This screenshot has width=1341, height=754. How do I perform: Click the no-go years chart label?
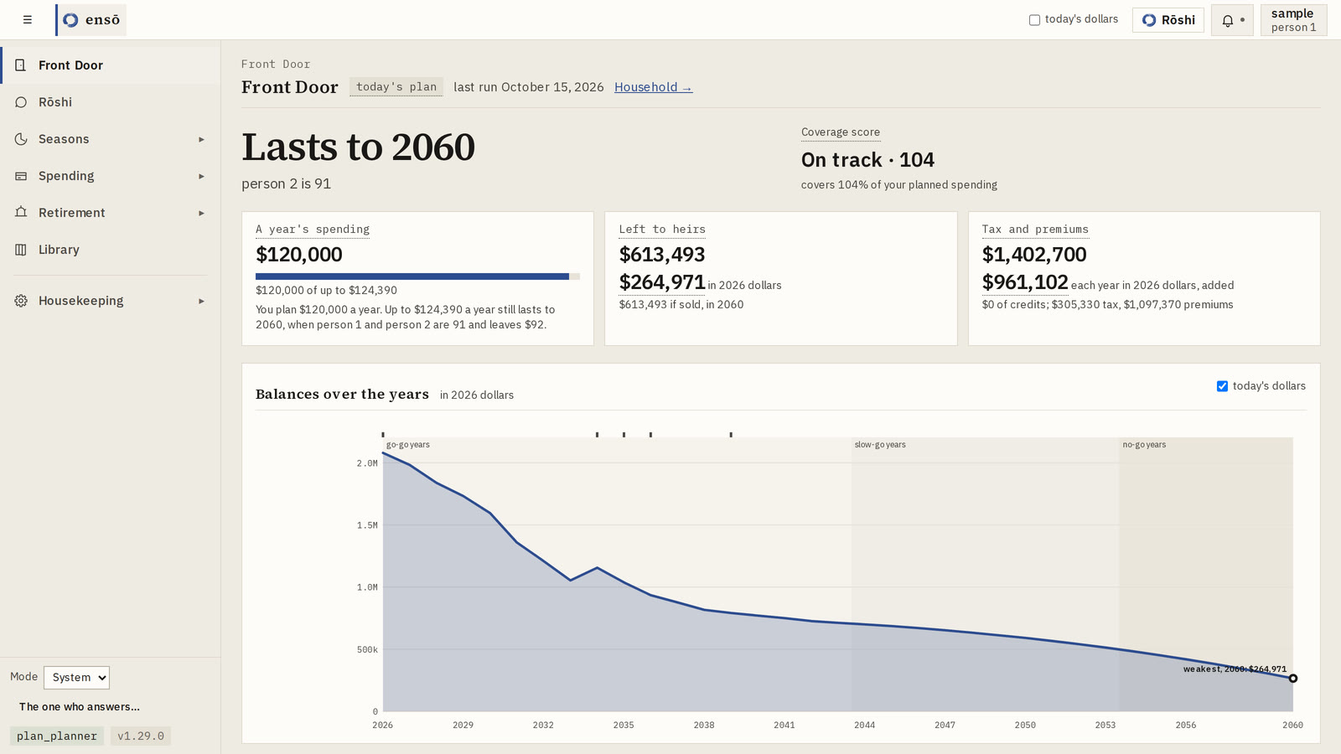click(1144, 445)
